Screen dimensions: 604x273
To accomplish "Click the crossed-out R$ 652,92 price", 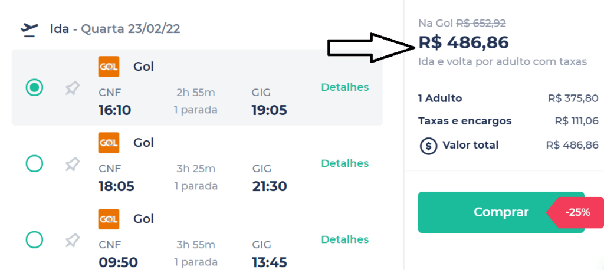I will pos(481,24).
